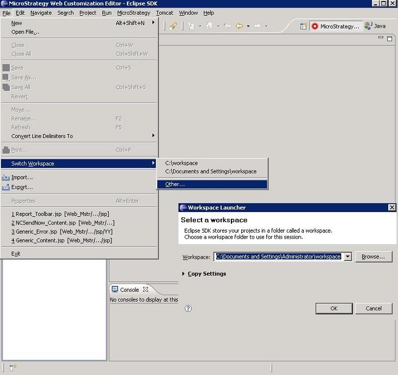Viewport: 398px width, 375px height.
Task: Expand the Copy Settings section
Action: (x=183, y=274)
